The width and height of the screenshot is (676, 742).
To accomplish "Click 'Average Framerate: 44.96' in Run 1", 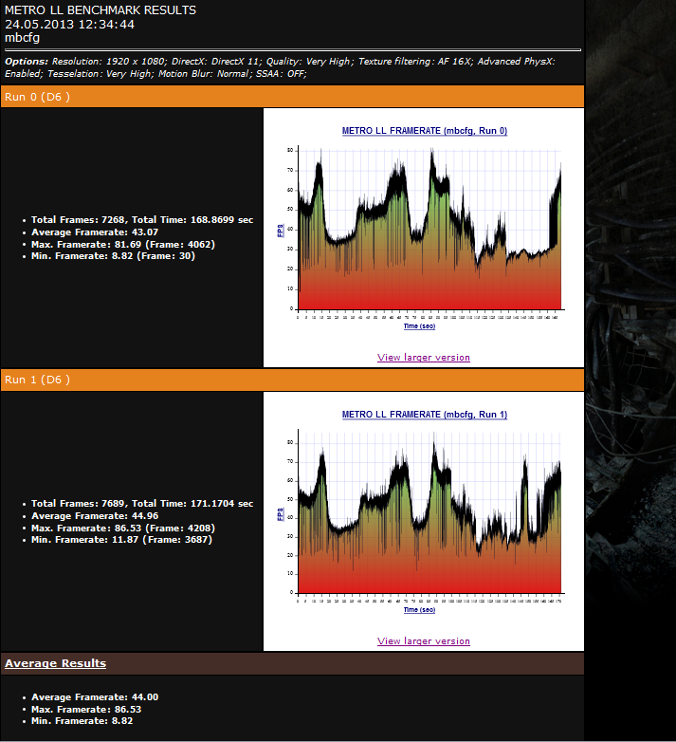I will point(95,516).
